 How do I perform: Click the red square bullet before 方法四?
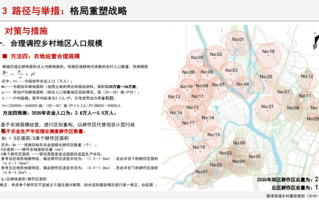pos(4,56)
